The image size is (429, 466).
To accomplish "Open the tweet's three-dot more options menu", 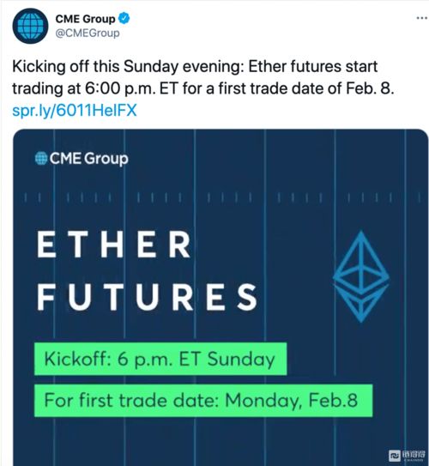I will click(421, 18).
